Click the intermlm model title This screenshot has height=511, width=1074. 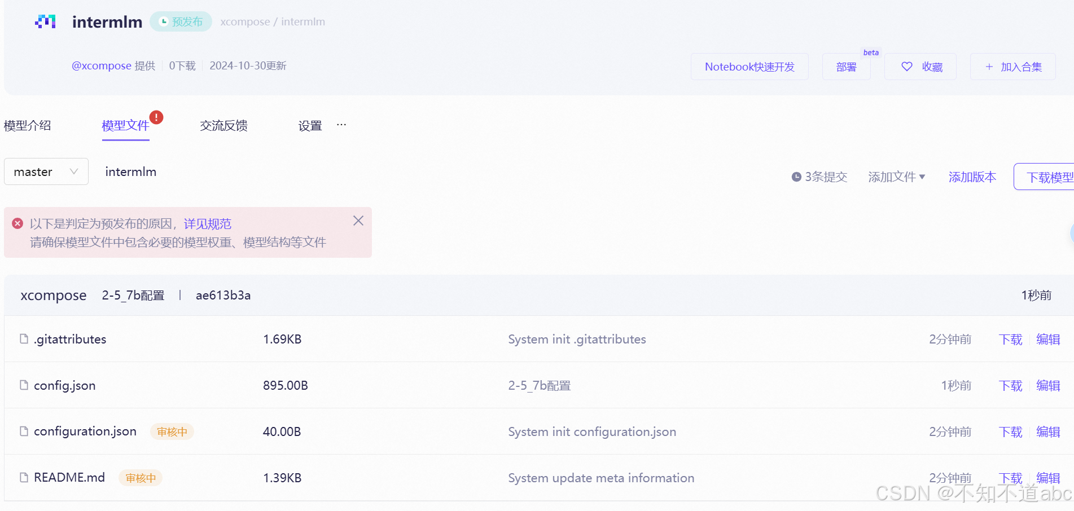coord(107,21)
